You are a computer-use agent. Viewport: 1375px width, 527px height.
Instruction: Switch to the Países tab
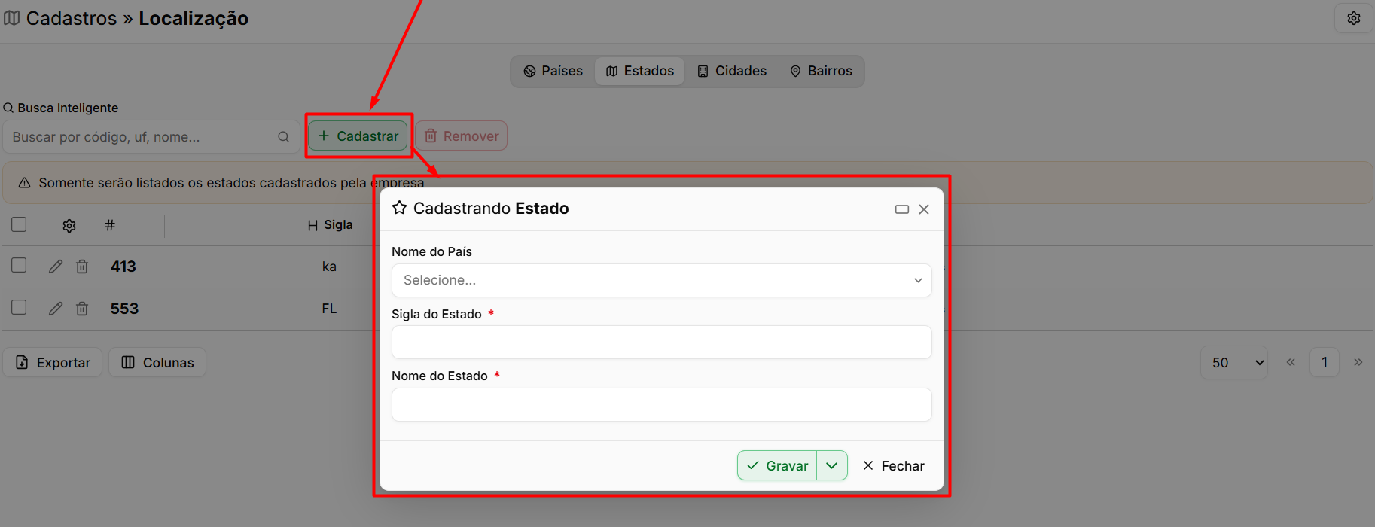point(553,71)
